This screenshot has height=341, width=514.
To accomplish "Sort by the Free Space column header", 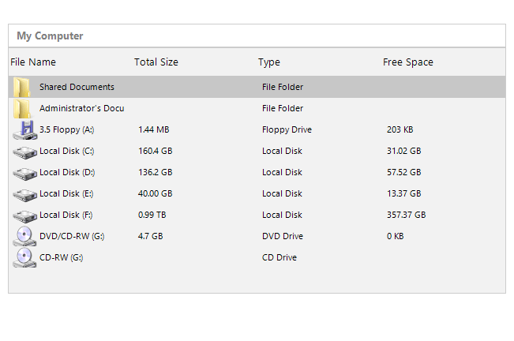I will point(408,62).
